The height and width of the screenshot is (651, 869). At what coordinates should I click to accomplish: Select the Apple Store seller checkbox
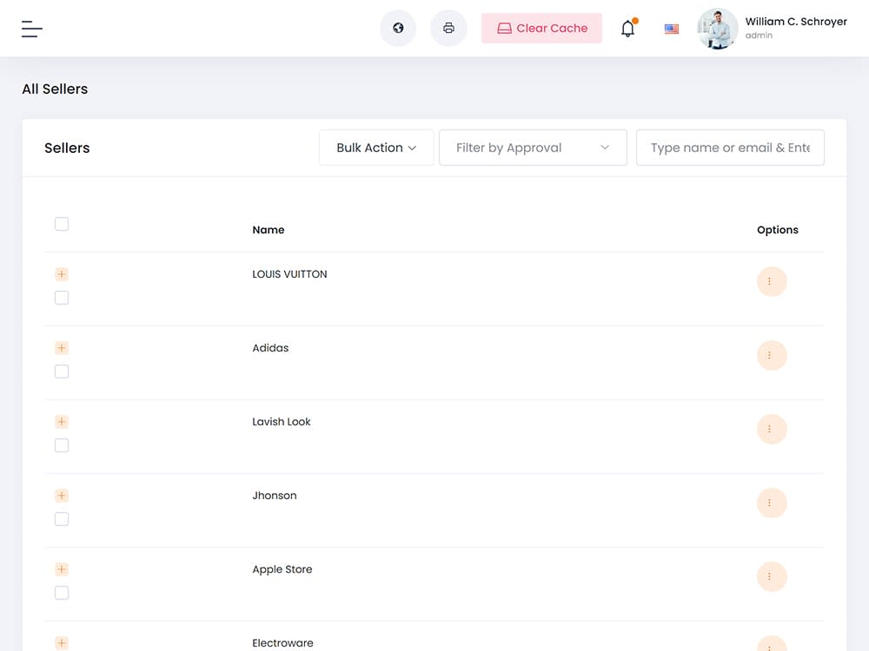click(62, 593)
